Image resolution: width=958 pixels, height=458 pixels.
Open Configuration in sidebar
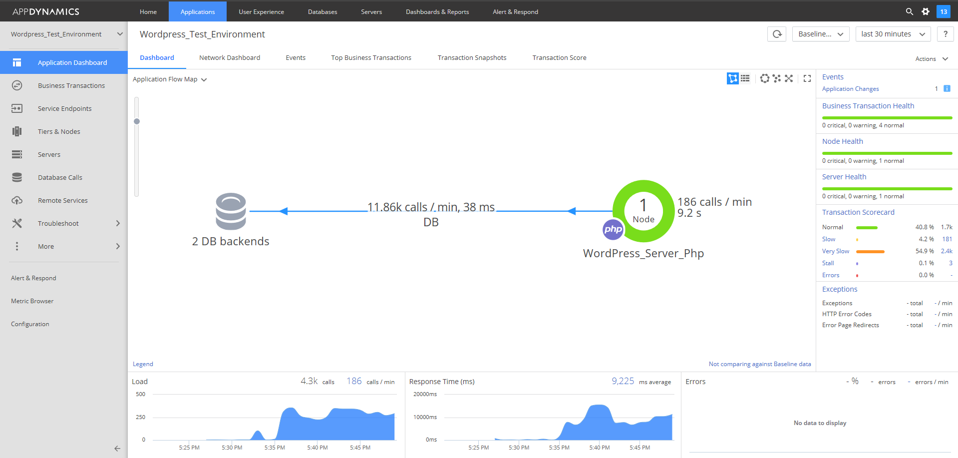pyautogui.click(x=30, y=324)
